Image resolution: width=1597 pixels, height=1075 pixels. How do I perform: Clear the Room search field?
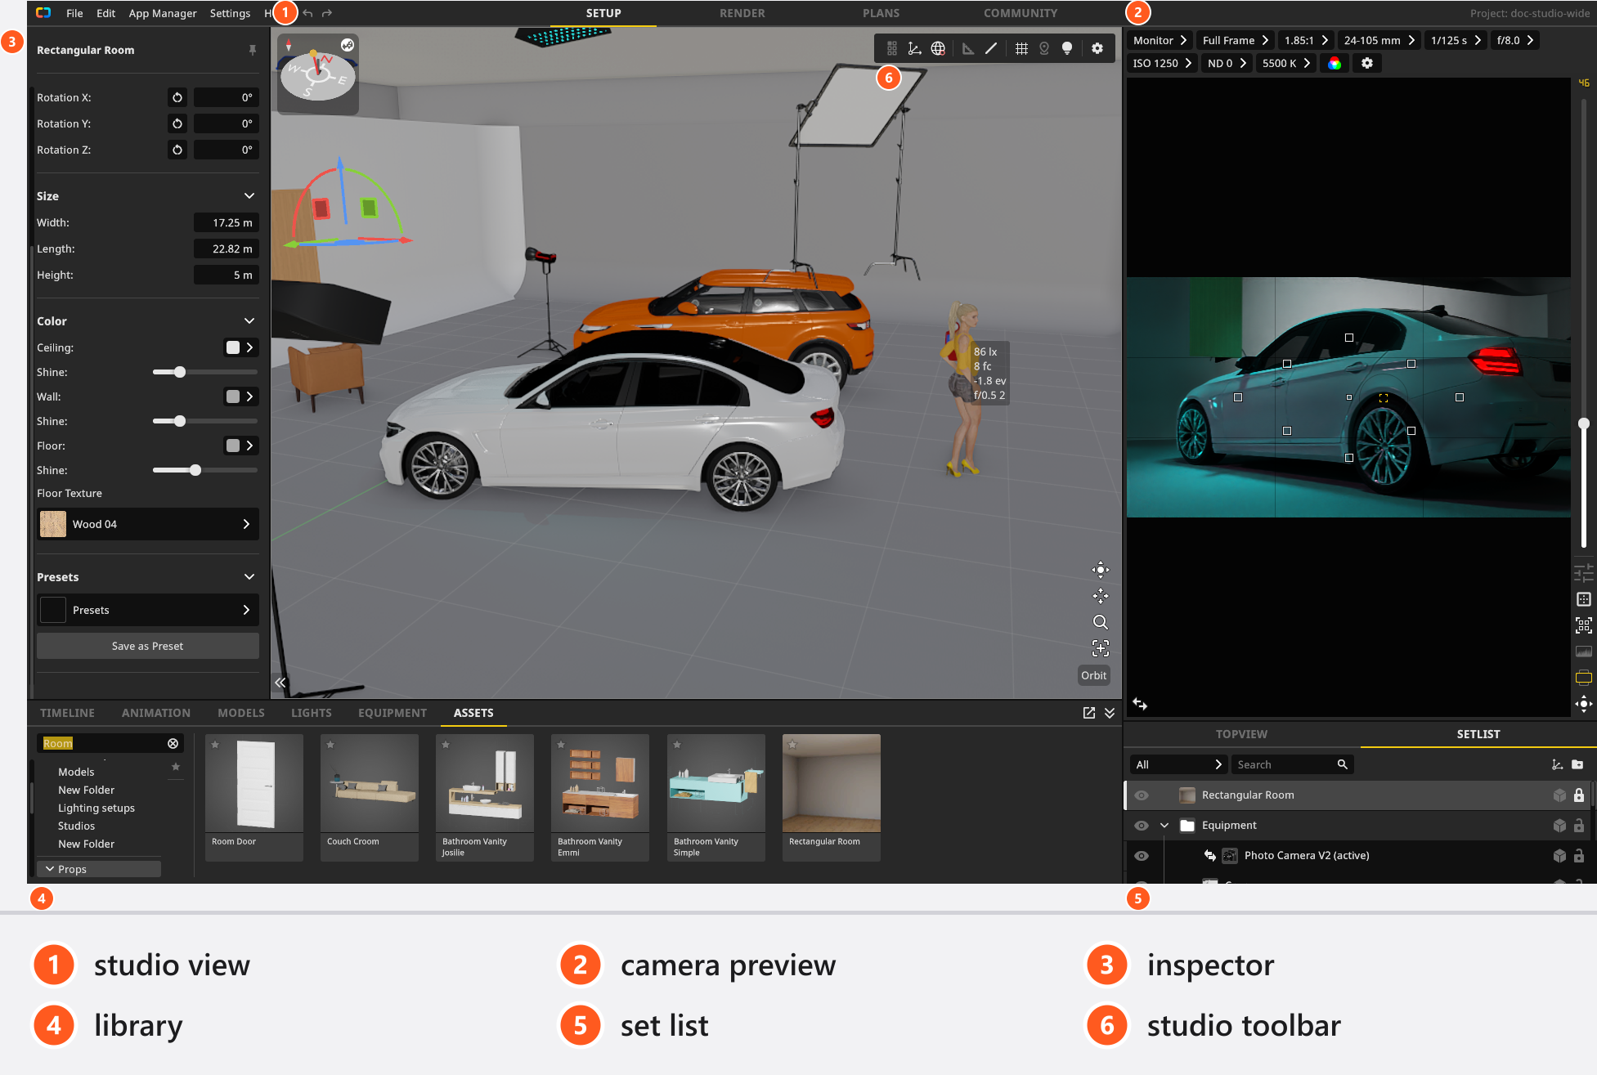(x=173, y=743)
